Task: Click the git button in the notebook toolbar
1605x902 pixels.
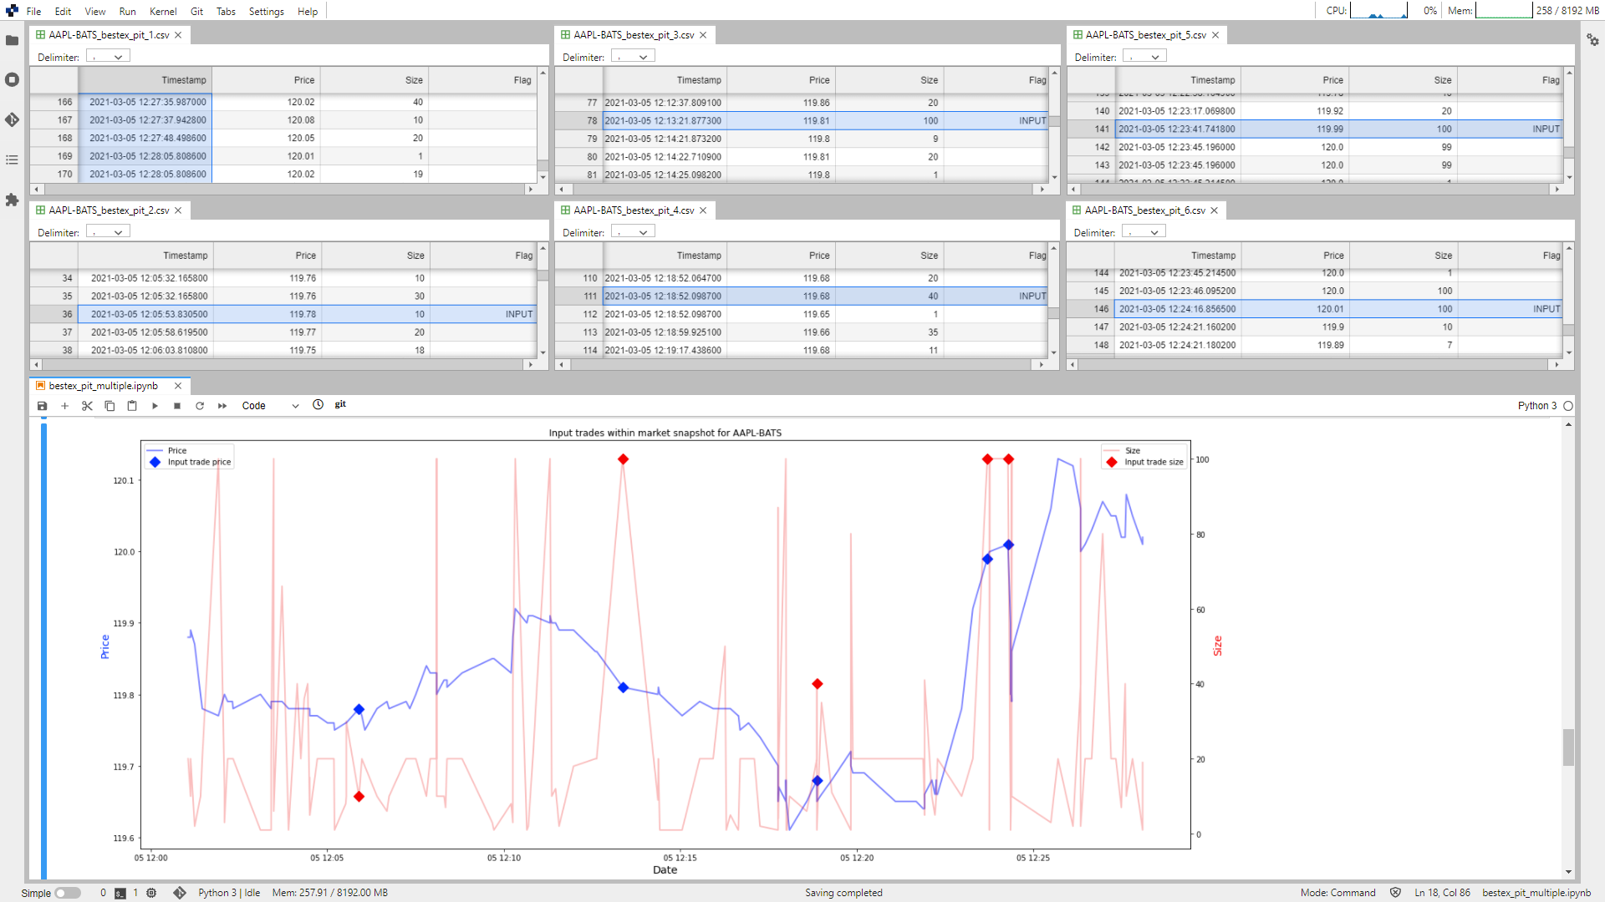Action: coord(340,404)
